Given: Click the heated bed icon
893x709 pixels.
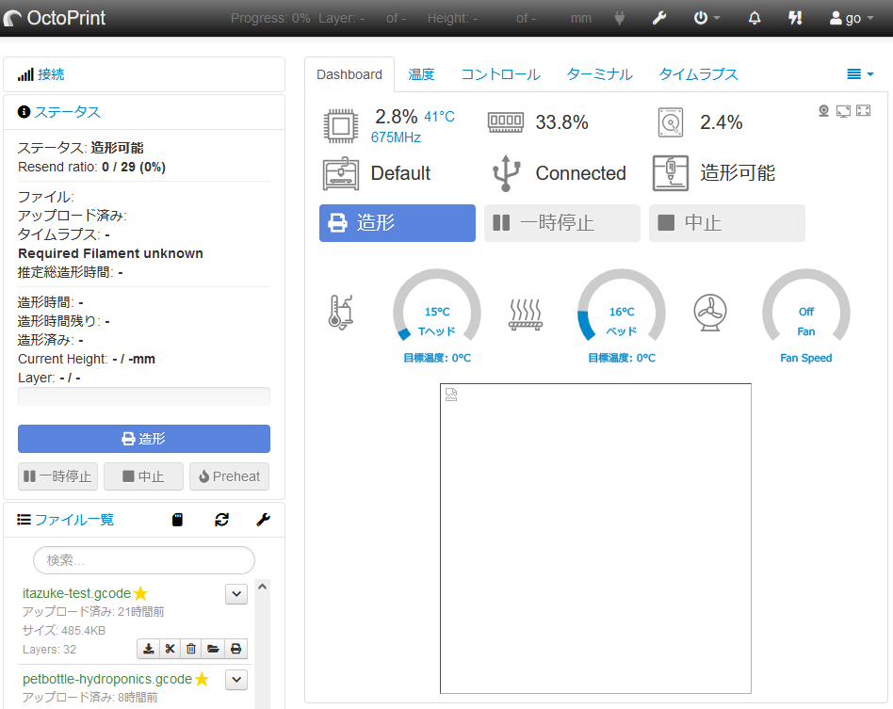Looking at the screenshot, I should click(x=525, y=314).
